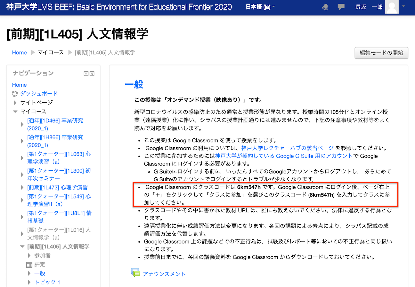This screenshot has width=415, height=287.
Task: Click the 評定 grades table icon
Action: pos(29,265)
